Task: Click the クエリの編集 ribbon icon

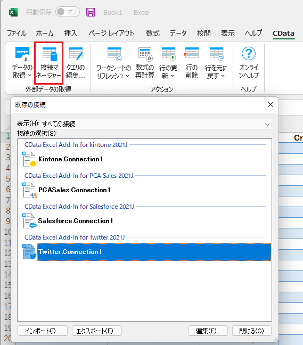Action: coord(76,63)
